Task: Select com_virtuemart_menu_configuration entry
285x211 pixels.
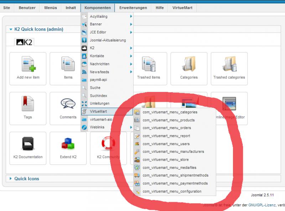Action: (175, 191)
